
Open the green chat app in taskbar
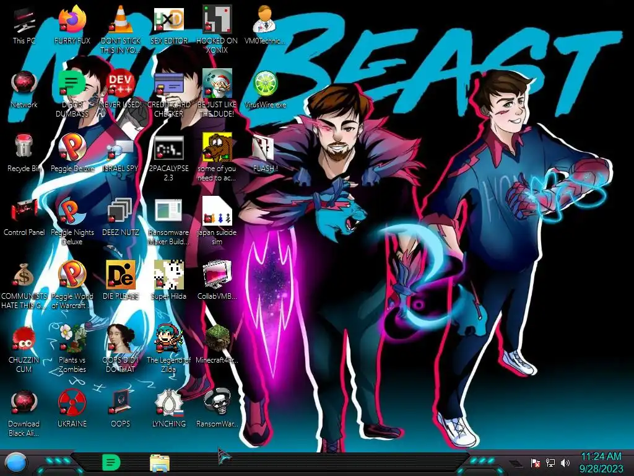pyautogui.click(x=111, y=462)
